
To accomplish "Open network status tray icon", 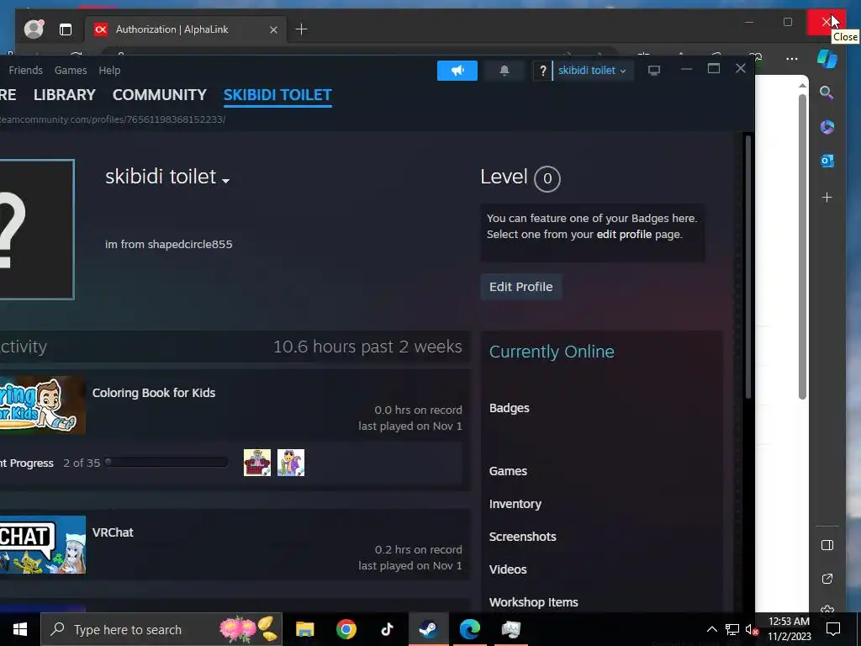I will [732, 629].
